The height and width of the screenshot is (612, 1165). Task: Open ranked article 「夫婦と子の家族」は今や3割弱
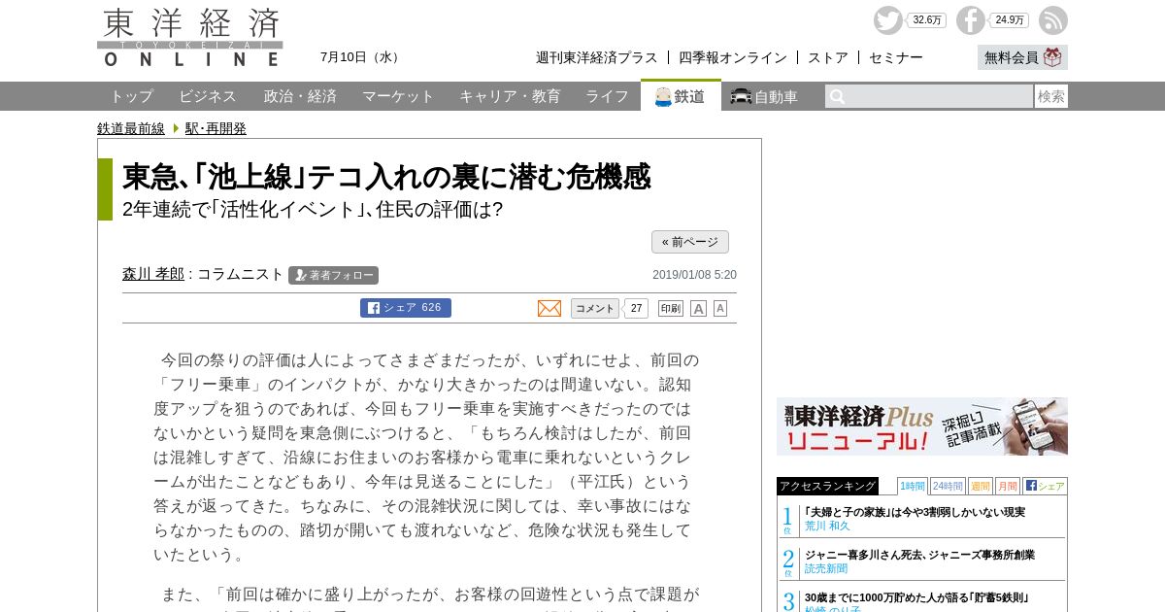pos(915,512)
